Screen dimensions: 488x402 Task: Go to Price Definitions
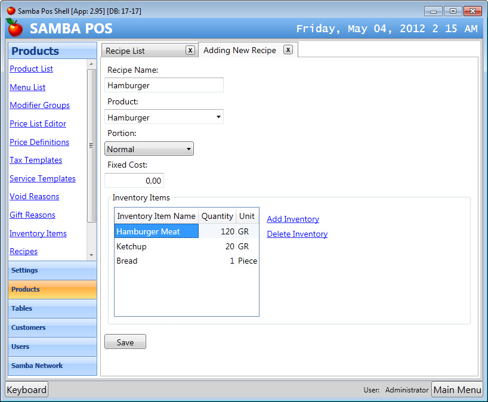click(39, 142)
